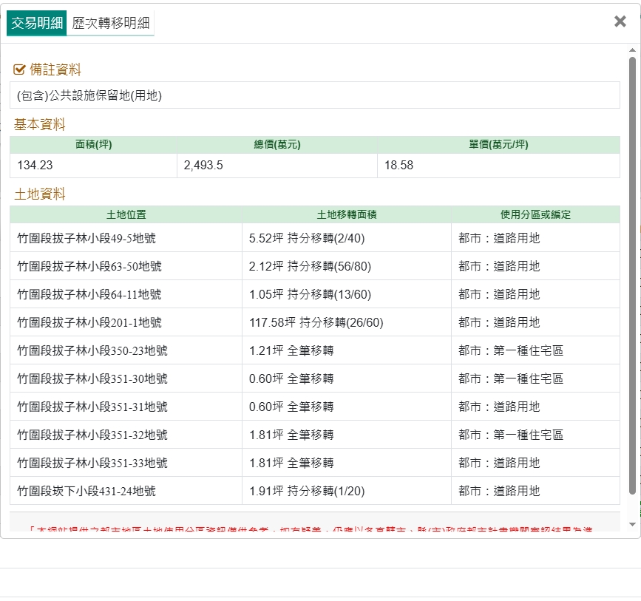The height and width of the screenshot is (601, 641).
Task: Click the 面積(坪) column header
Action: tap(93, 145)
